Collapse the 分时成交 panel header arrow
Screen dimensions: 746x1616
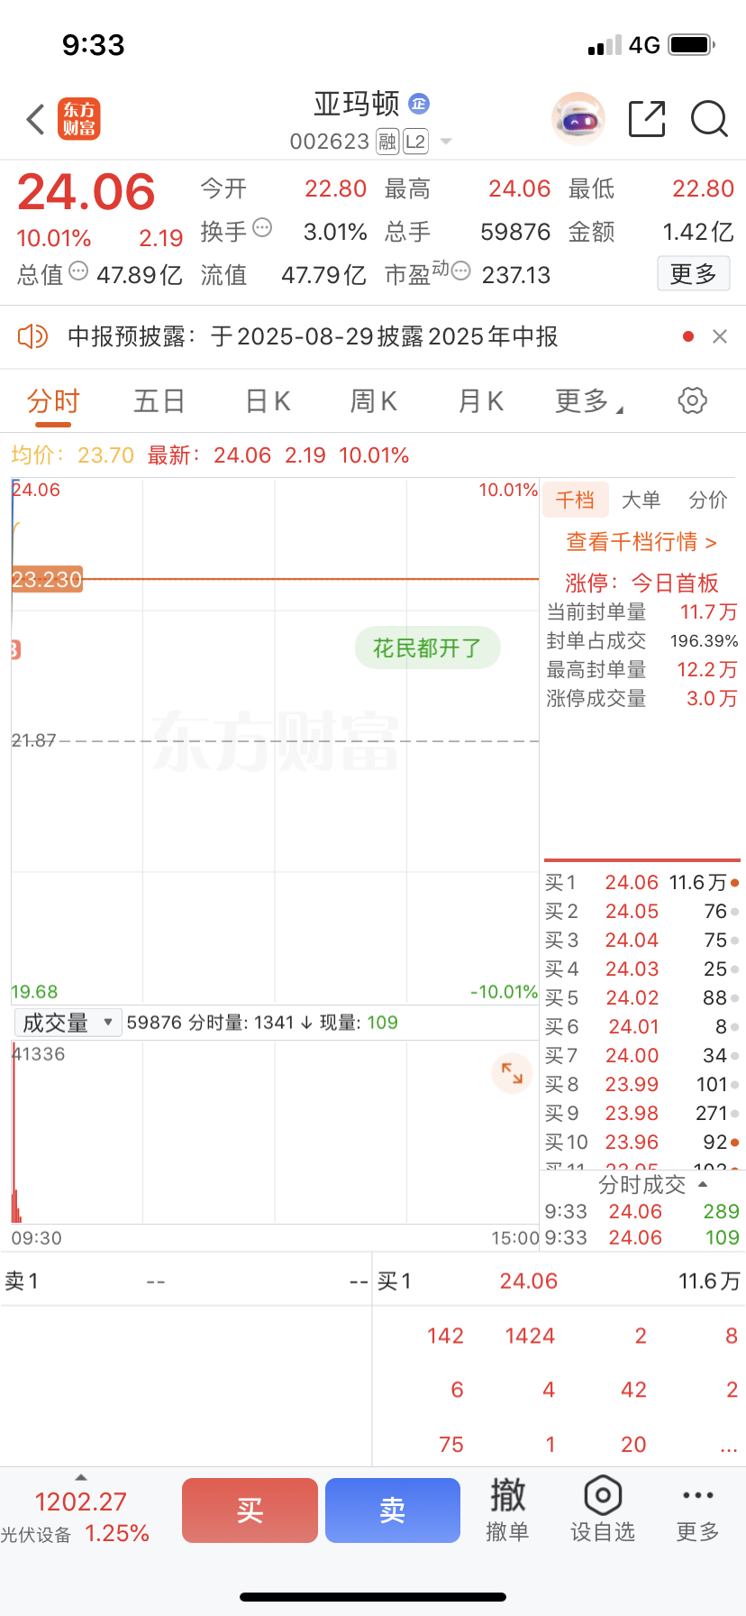(703, 1184)
